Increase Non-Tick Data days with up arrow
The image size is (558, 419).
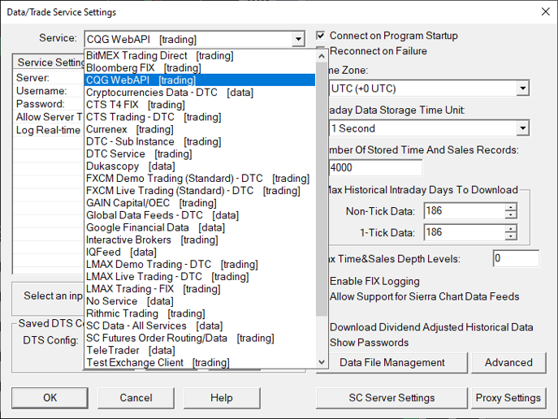511,207
